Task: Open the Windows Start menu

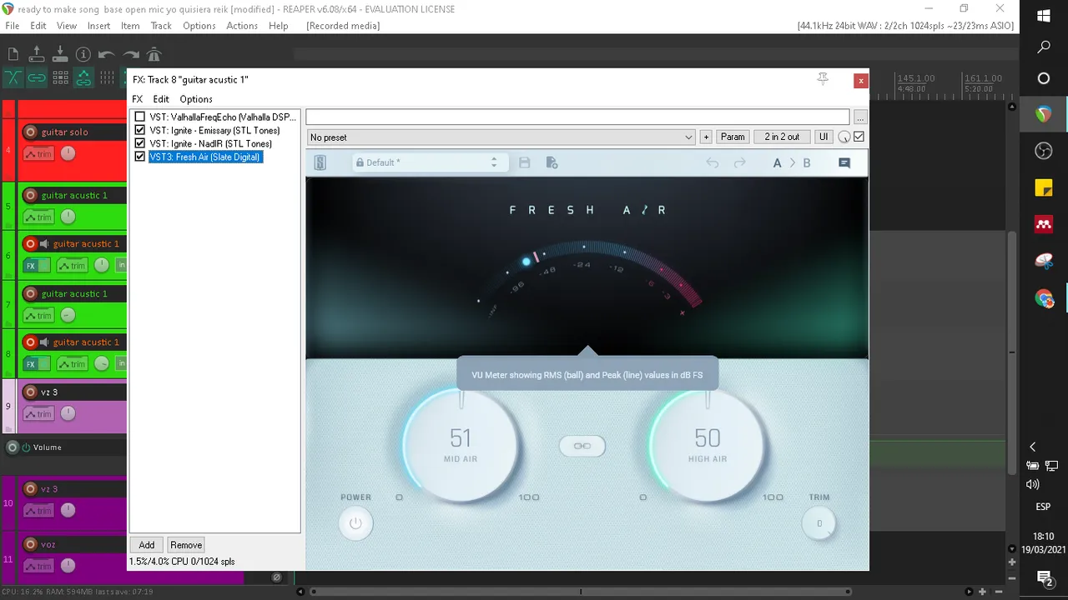Action: pos(1043,16)
